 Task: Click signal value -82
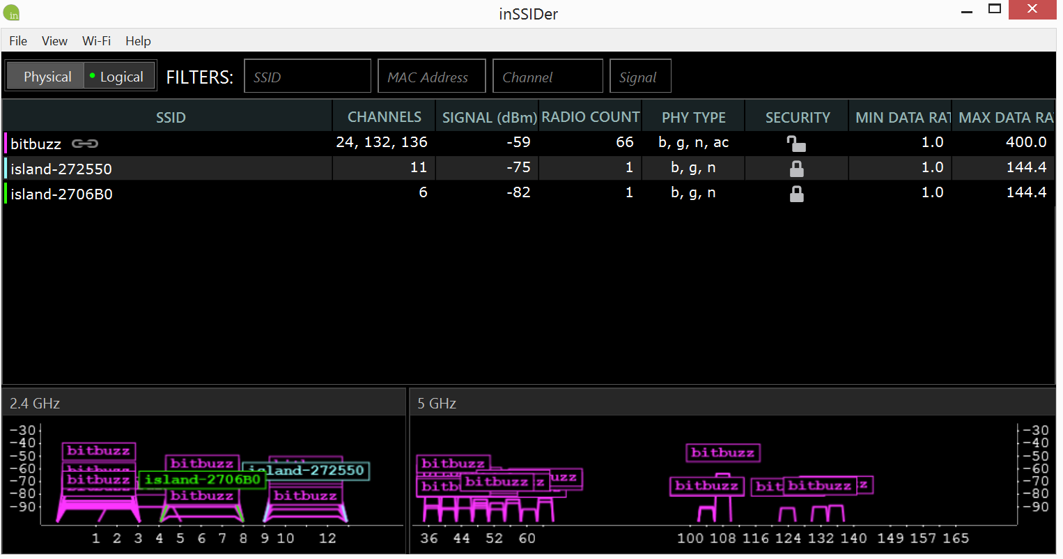tap(518, 192)
